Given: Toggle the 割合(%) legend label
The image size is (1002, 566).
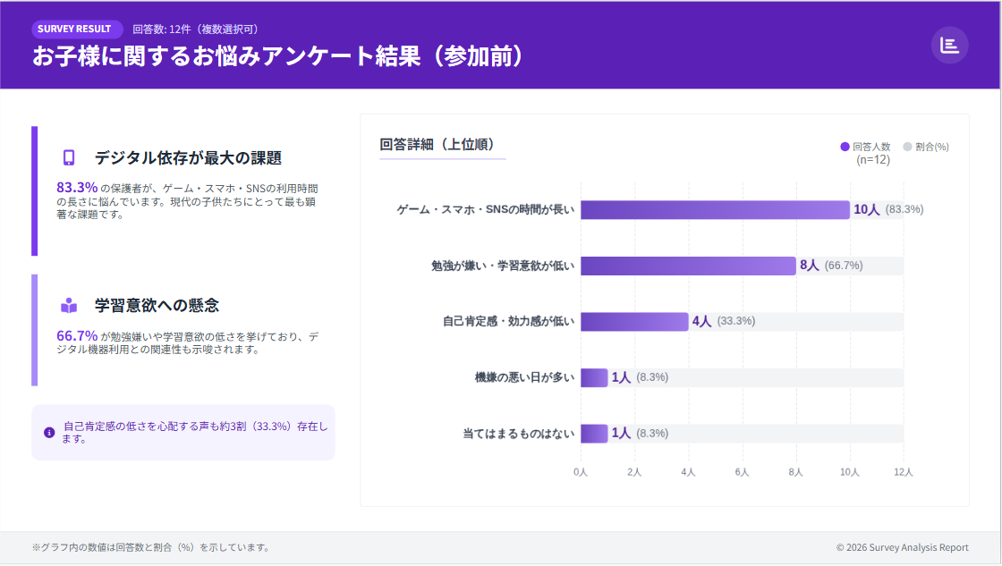Looking at the screenshot, I should pos(932,147).
